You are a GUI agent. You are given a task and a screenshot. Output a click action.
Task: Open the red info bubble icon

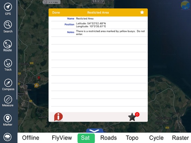point(58,117)
